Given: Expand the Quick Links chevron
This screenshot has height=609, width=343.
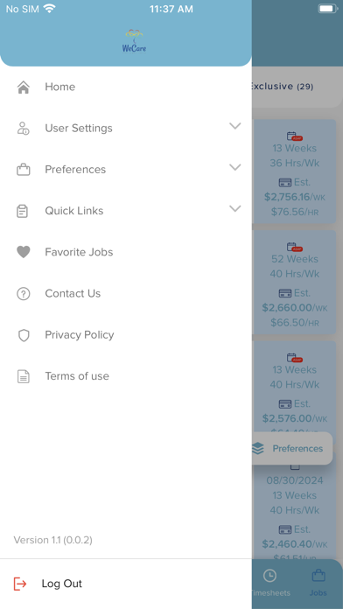Looking at the screenshot, I should 235,208.
